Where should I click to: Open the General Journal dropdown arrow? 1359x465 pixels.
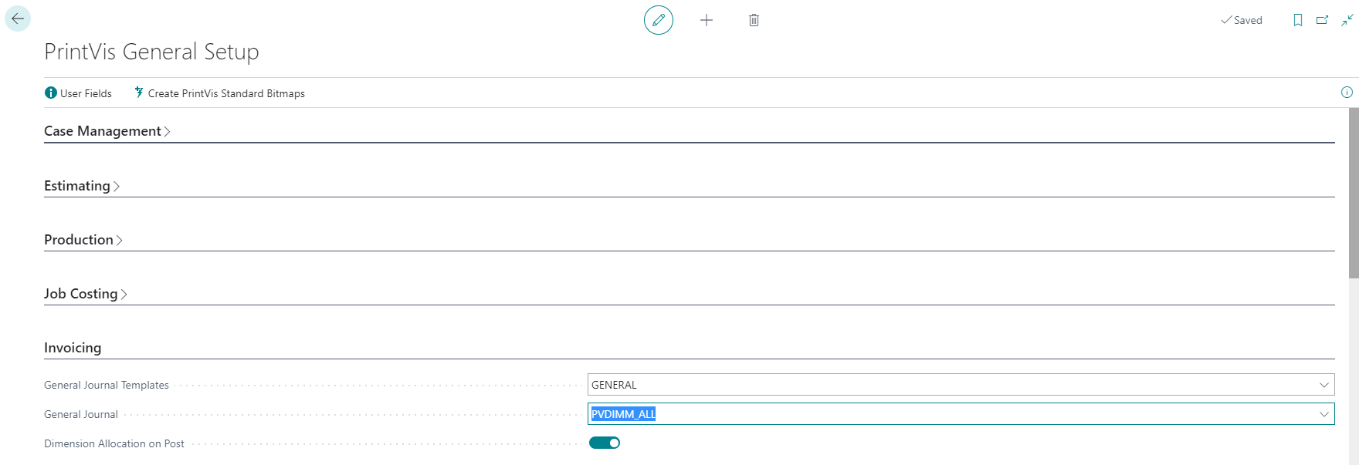(x=1324, y=414)
